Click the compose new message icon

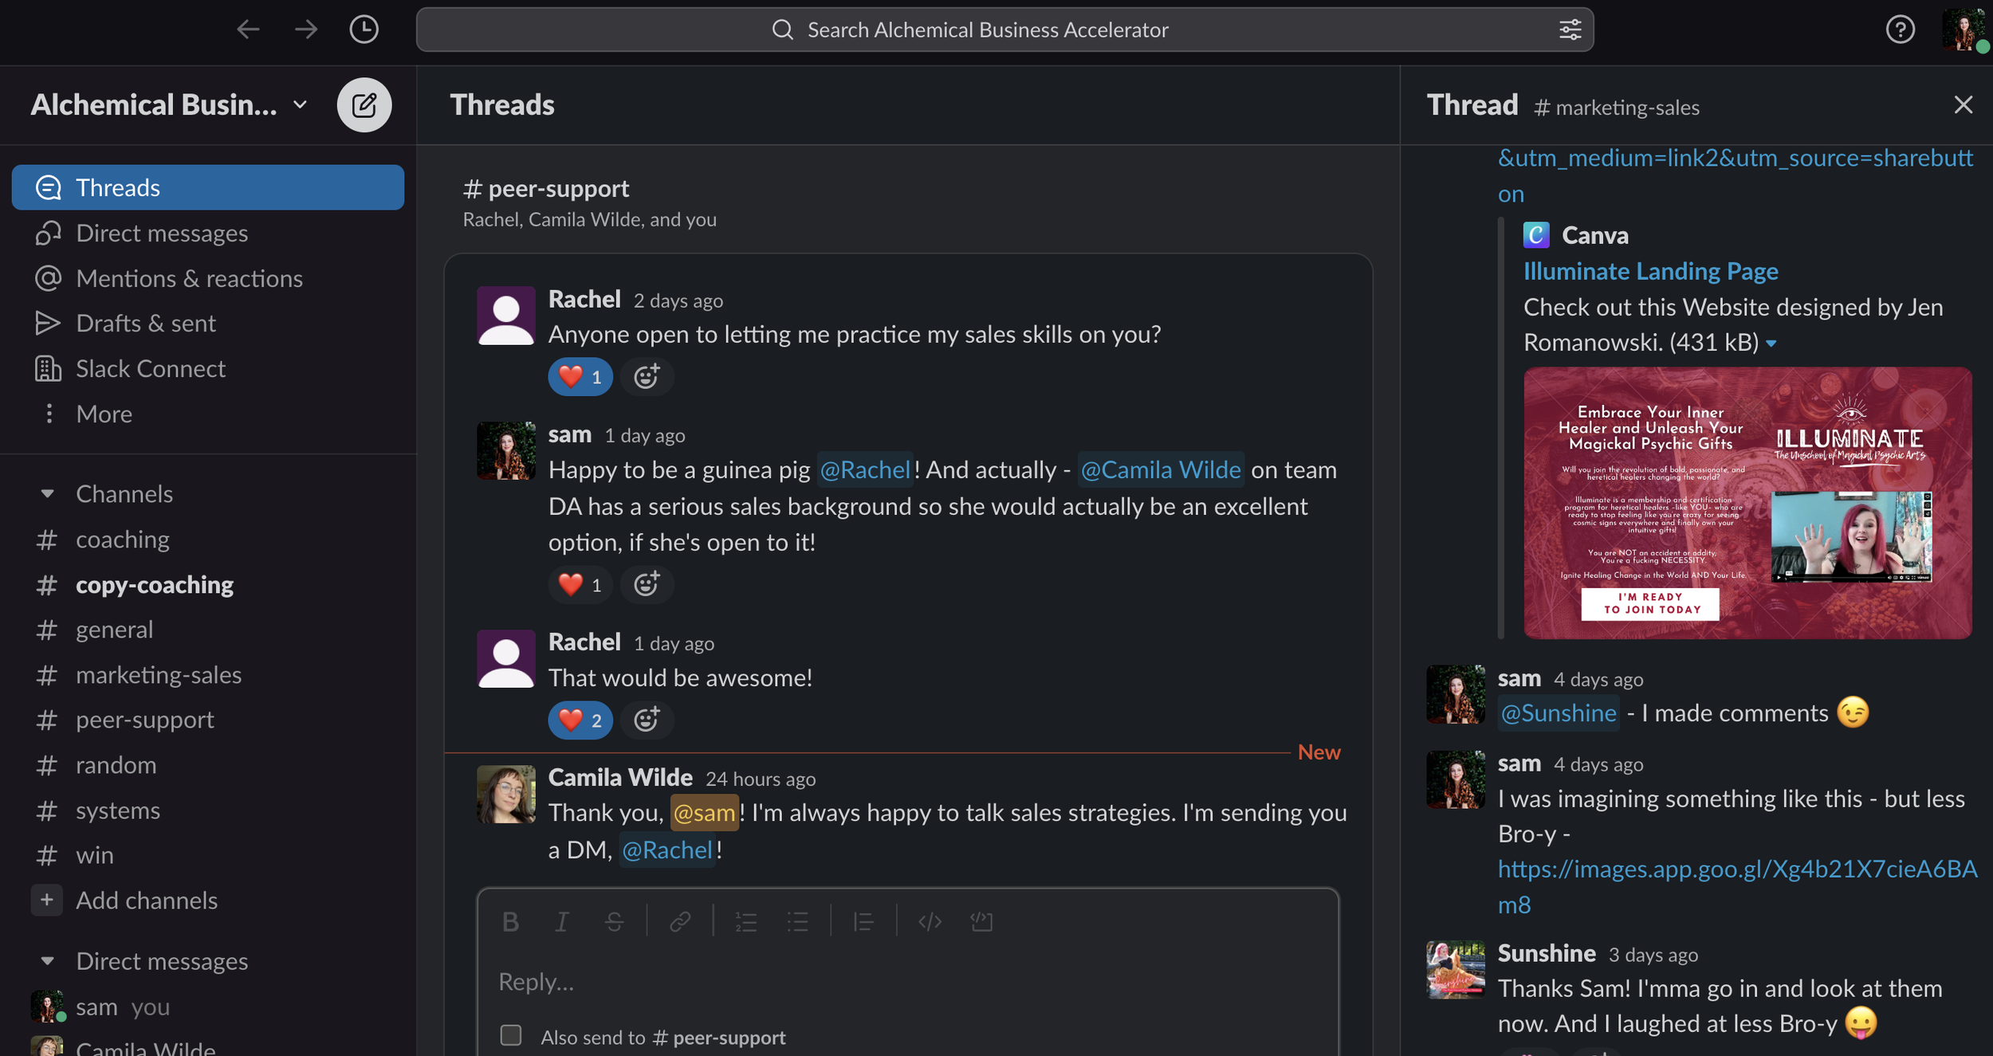pyautogui.click(x=364, y=104)
